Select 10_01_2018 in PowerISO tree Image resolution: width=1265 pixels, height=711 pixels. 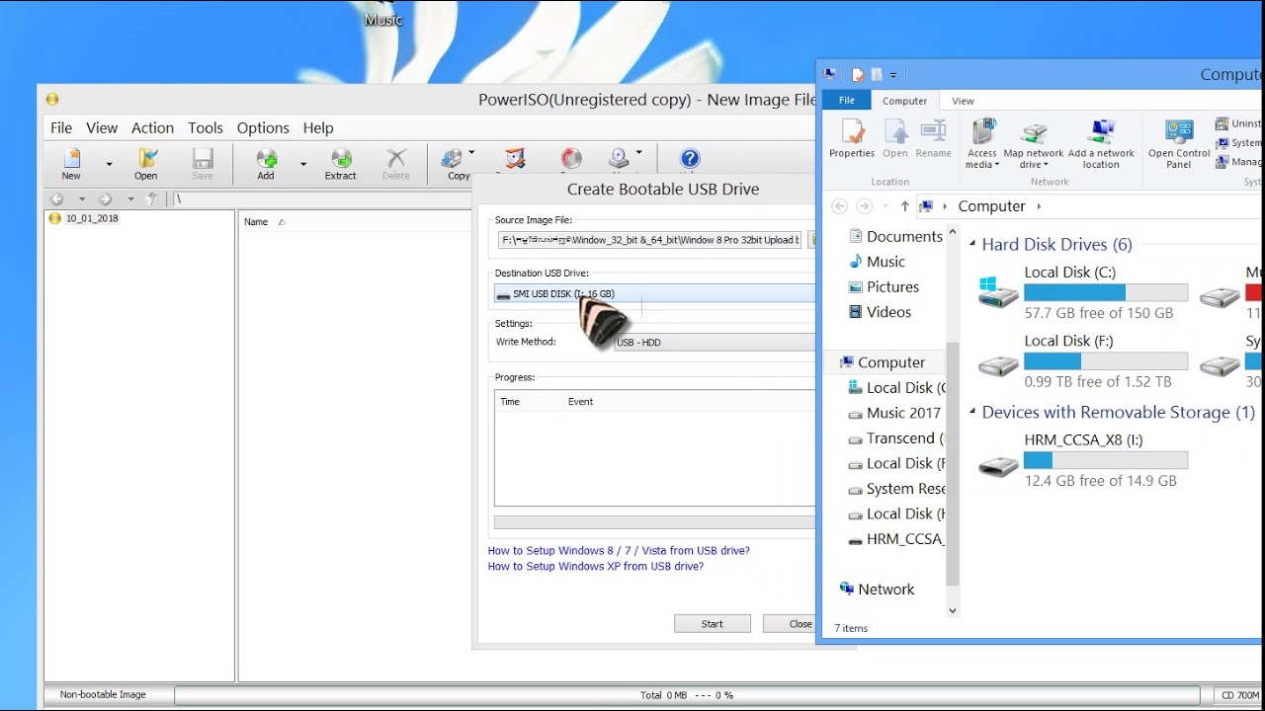click(x=92, y=219)
